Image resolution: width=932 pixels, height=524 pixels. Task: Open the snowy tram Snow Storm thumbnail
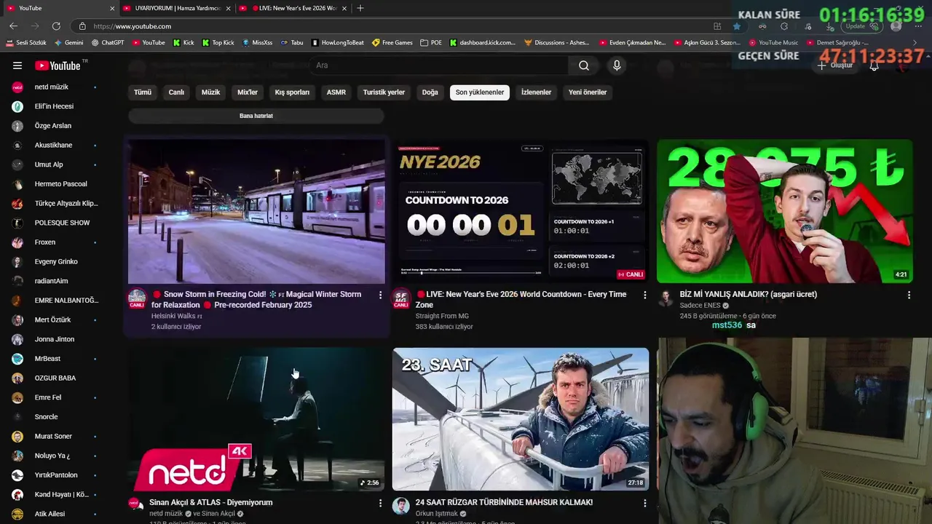tap(256, 211)
